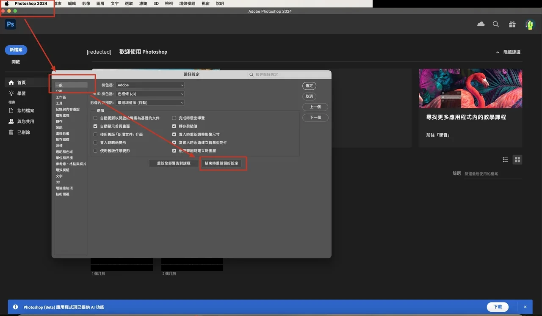
Task: Open the 濾鏡 menu in menu bar
Action: click(143, 3)
